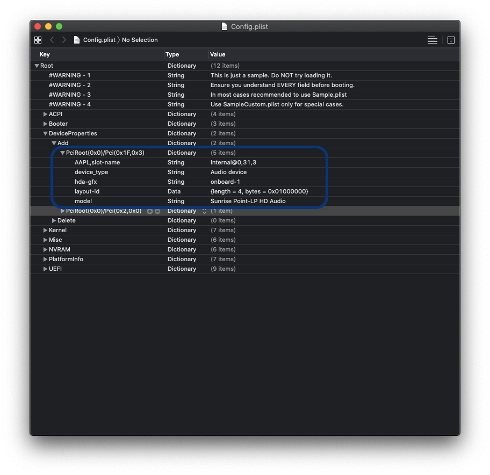Expand the Kernel dictionary

coord(46,230)
